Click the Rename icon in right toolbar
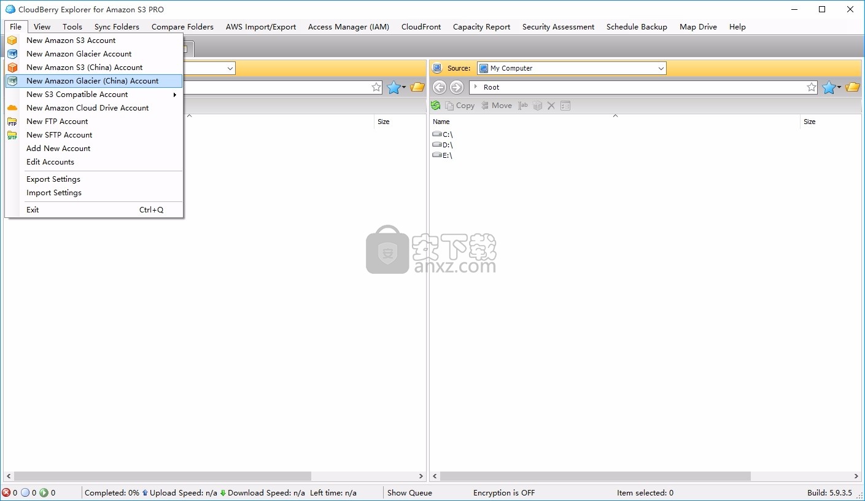Screen dimensions: 865x501 coord(523,106)
